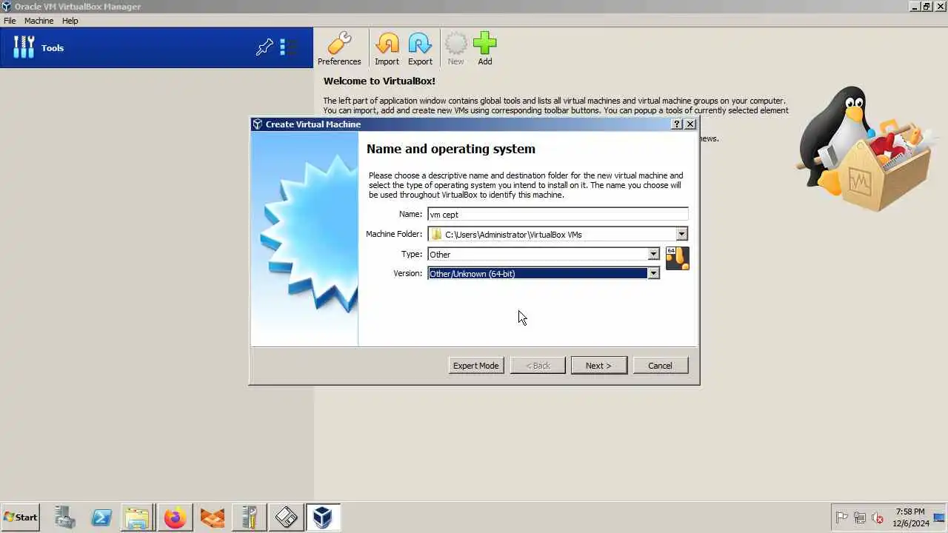Click the diamond-shaped taskbar icon

click(286, 517)
